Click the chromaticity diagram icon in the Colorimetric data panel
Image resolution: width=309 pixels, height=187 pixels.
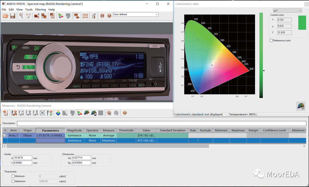[x=301, y=106]
